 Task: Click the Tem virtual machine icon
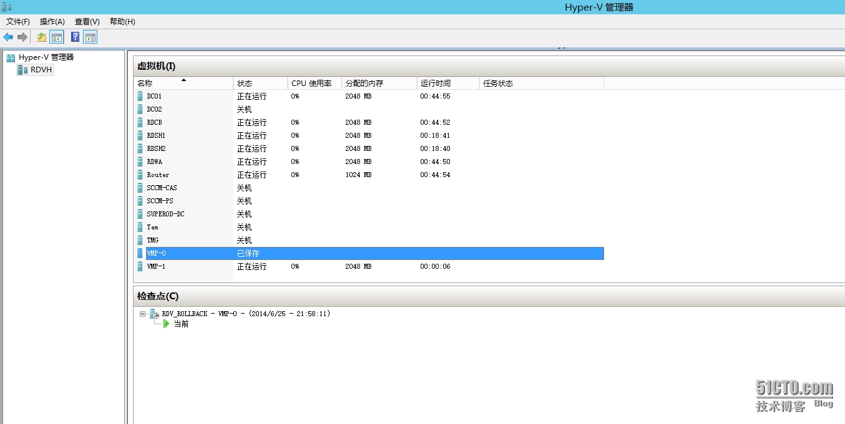click(140, 227)
